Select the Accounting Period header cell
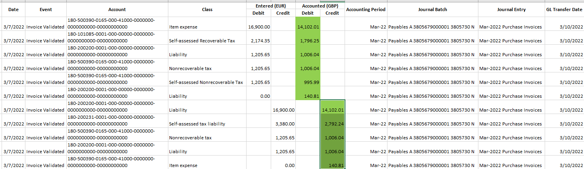 366,9
